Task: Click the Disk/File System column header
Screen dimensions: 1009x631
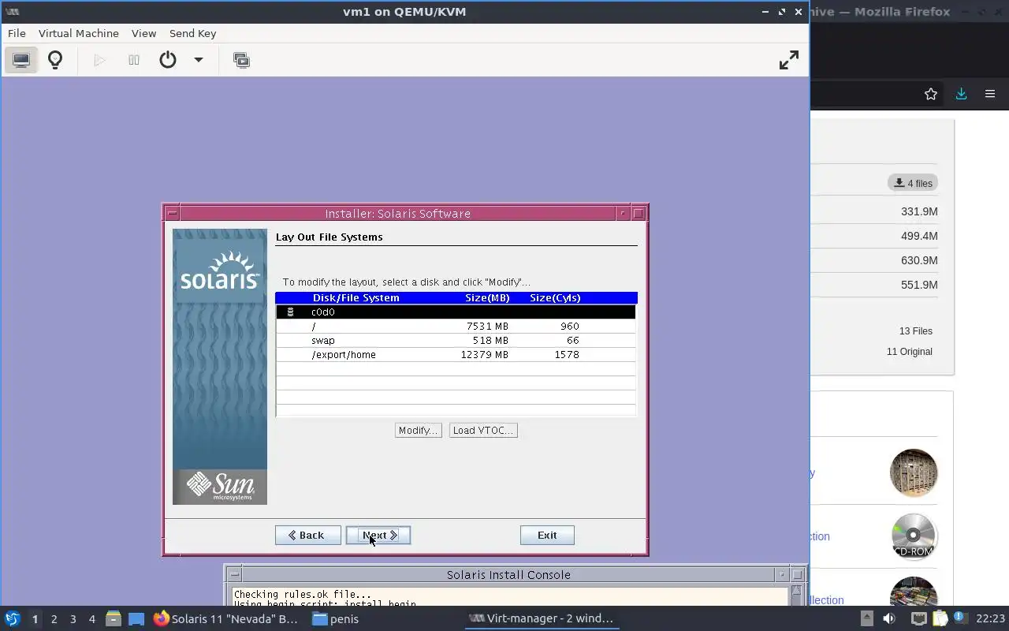Action: (356, 297)
